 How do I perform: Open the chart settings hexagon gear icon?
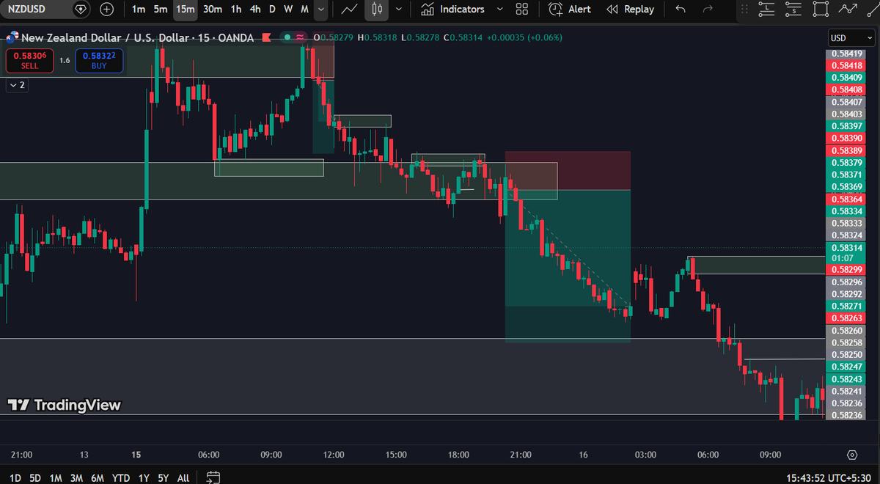click(x=852, y=455)
